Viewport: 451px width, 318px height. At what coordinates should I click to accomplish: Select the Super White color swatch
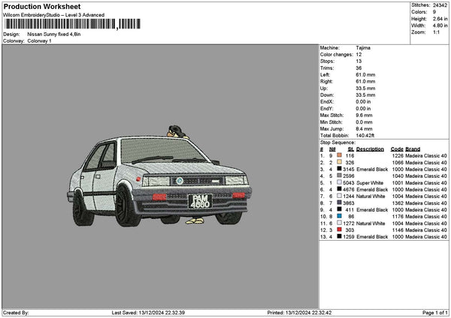(340, 182)
